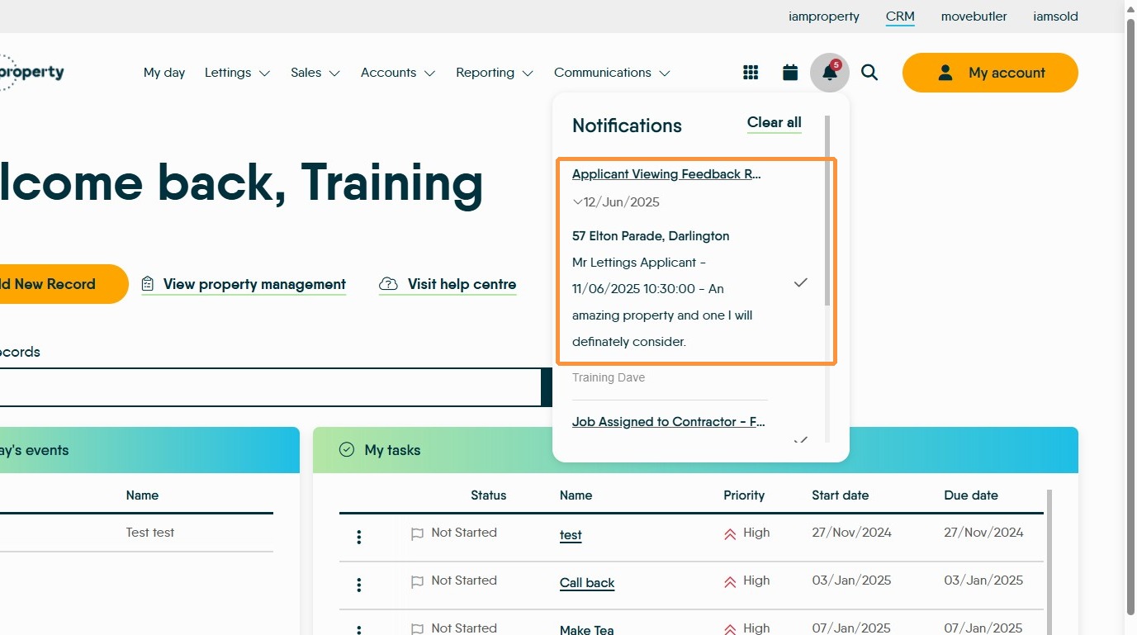1137x635 pixels.
Task: Open the apps grid icon
Action: point(751,73)
